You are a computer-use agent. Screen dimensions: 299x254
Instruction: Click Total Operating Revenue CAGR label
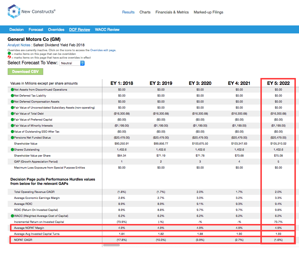point(34,192)
